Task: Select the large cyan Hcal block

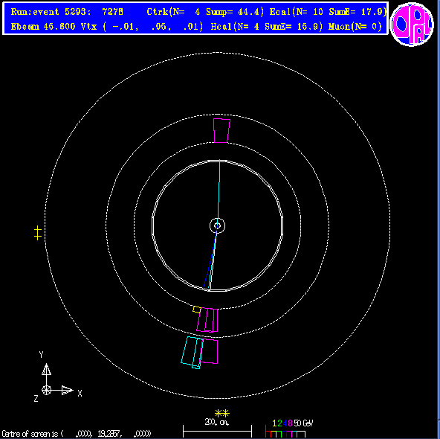Action: tap(192, 352)
